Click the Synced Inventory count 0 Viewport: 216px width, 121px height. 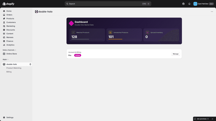147,37
